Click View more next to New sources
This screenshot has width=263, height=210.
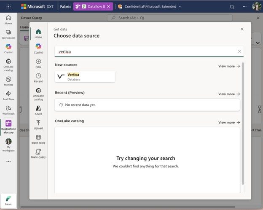click(229, 66)
